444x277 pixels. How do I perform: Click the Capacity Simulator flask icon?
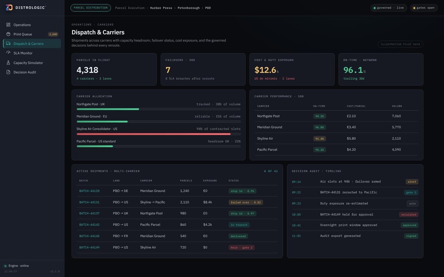[x=8, y=63]
